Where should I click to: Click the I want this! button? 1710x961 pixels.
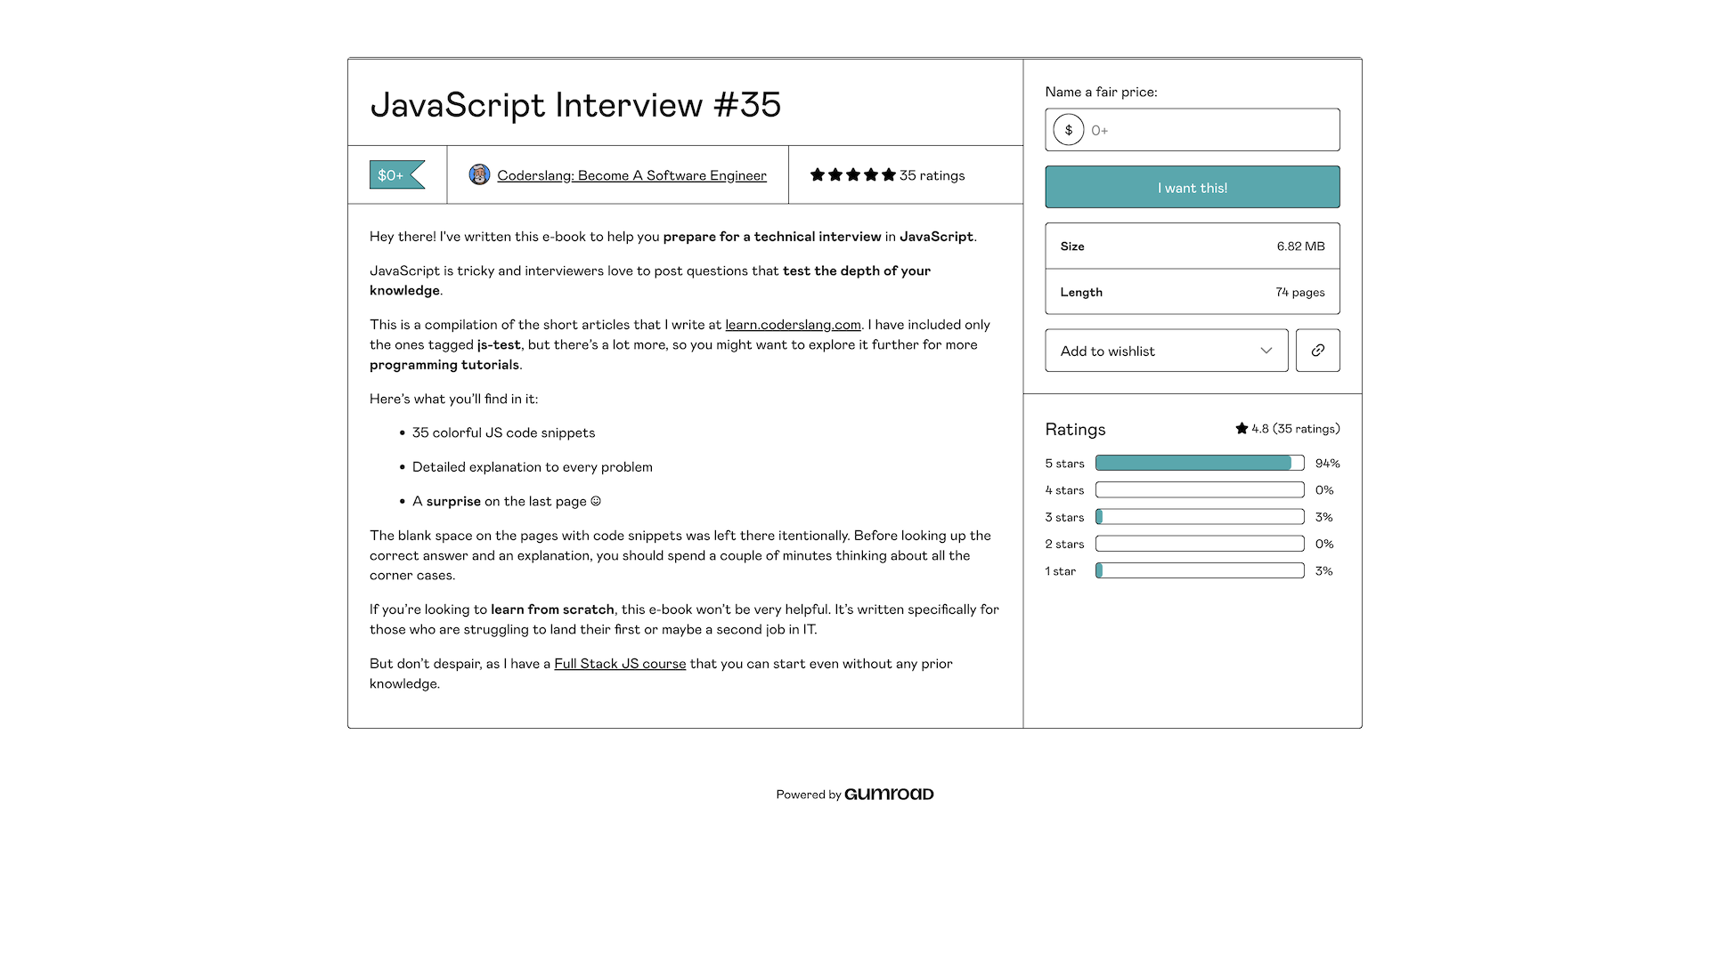coord(1192,187)
